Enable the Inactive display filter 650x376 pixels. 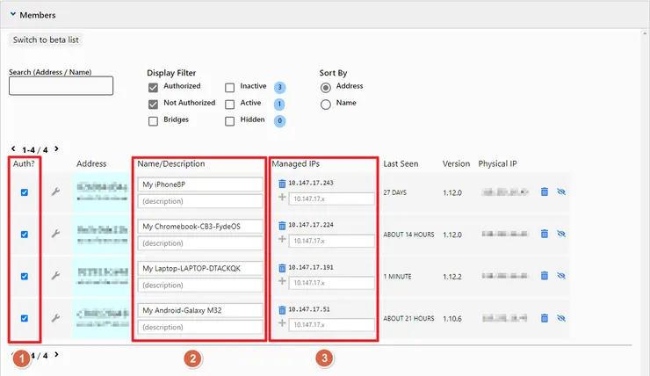(229, 88)
